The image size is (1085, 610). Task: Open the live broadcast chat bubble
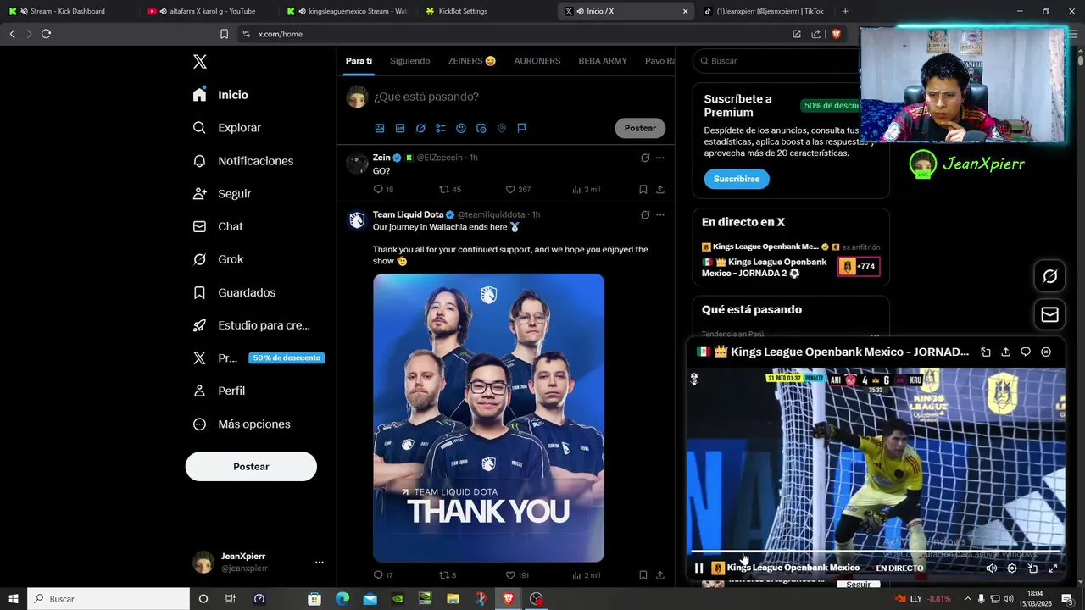1026,352
